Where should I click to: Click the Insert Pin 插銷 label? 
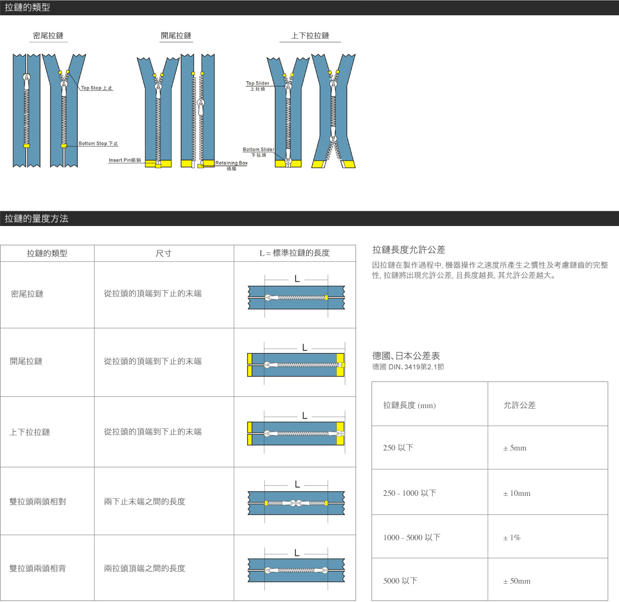(x=125, y=160)
